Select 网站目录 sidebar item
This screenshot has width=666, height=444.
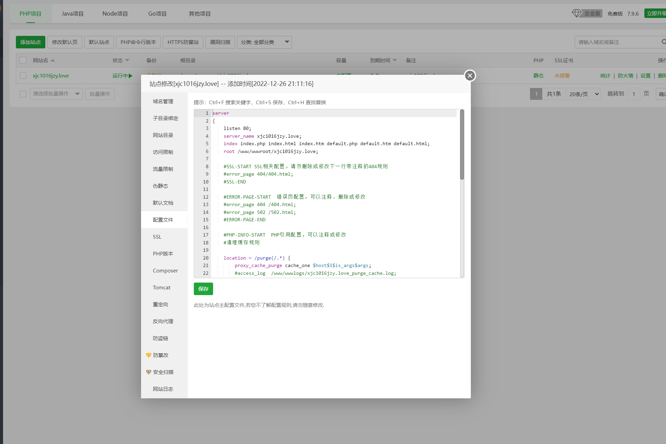pyautogui.click(x=164, y=135)
